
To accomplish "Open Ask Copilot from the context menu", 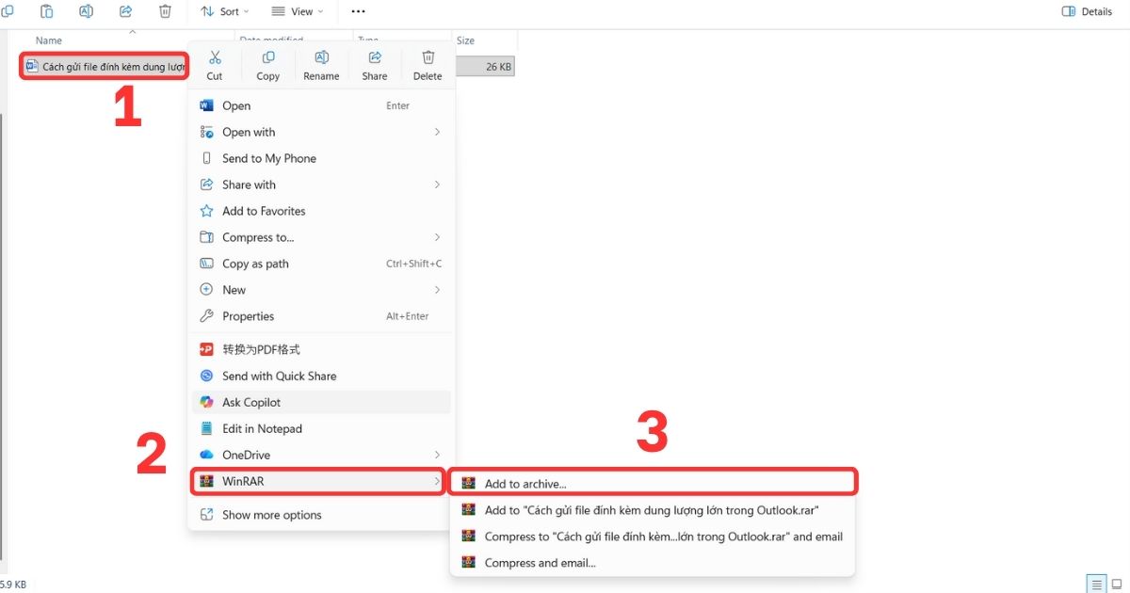I will (x=251, y=402).
